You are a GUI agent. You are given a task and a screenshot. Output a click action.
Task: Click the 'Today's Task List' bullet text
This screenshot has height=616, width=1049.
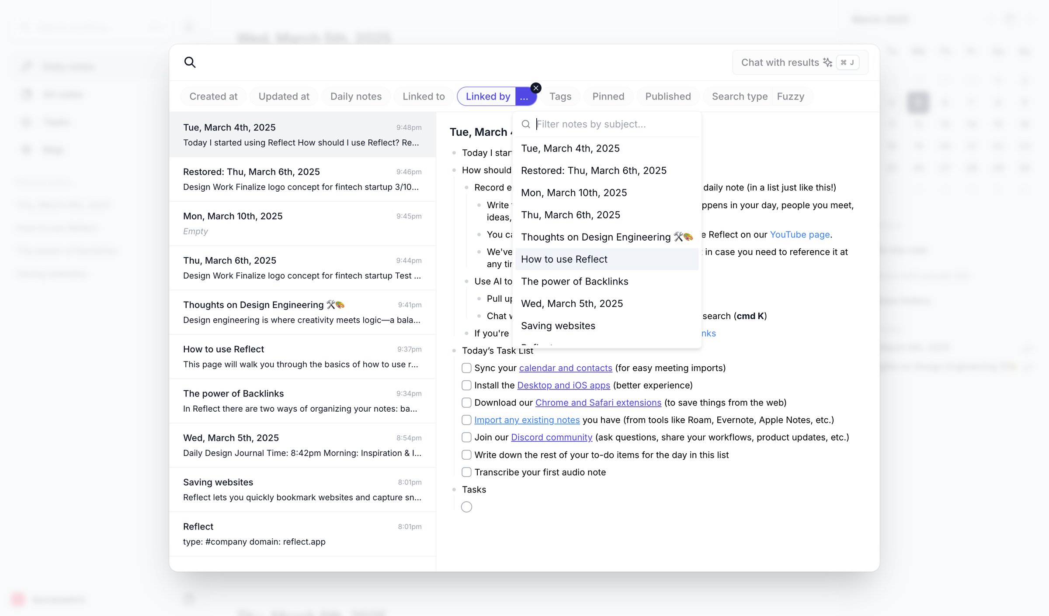tap(497, 351)
